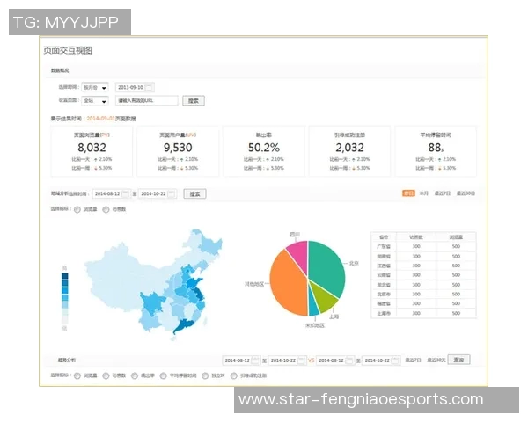The image size is (528, 422).
Task: Switch to the 最近7日 time range tab
Action: pos(441,193)
